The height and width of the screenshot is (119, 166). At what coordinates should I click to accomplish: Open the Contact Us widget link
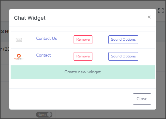click(x=47, y=38)
